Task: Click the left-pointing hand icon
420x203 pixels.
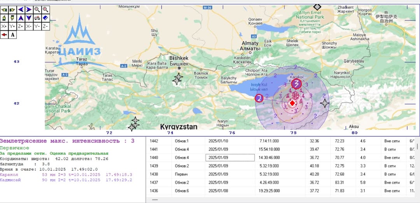Action: [x=4, y=9]
